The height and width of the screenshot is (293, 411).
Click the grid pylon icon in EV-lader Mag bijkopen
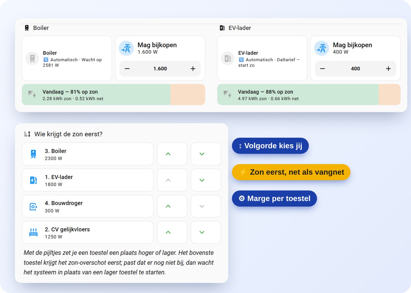click(322, 48)
